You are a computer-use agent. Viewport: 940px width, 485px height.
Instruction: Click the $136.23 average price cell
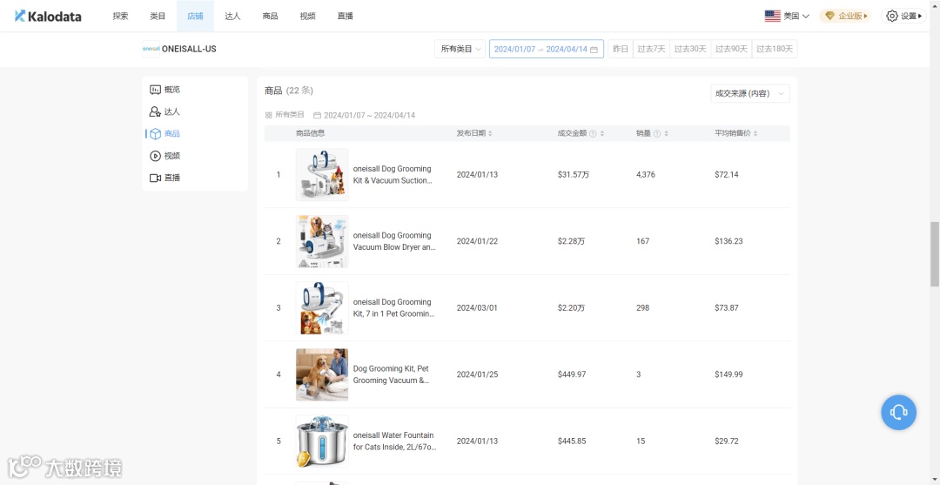pos(728,241)
